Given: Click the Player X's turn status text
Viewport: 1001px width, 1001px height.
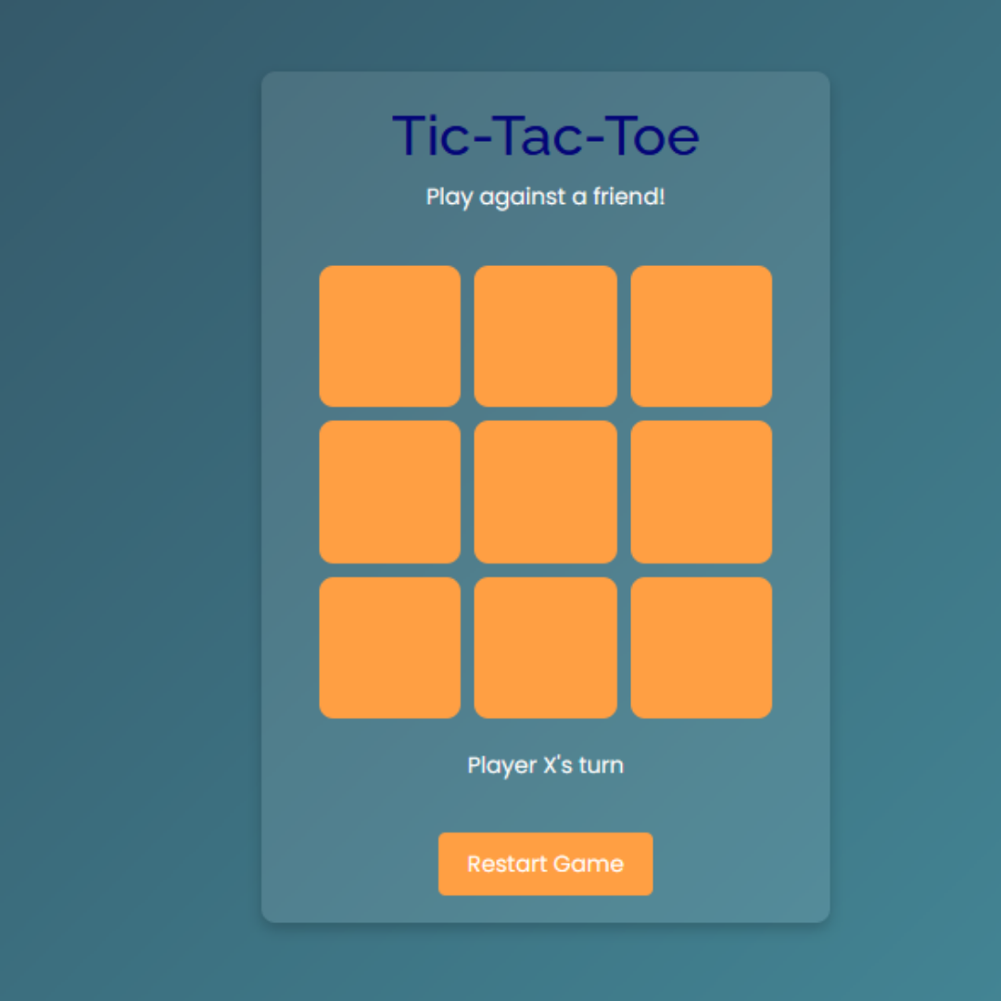Looking at the screenshot, I should point(545,765).
